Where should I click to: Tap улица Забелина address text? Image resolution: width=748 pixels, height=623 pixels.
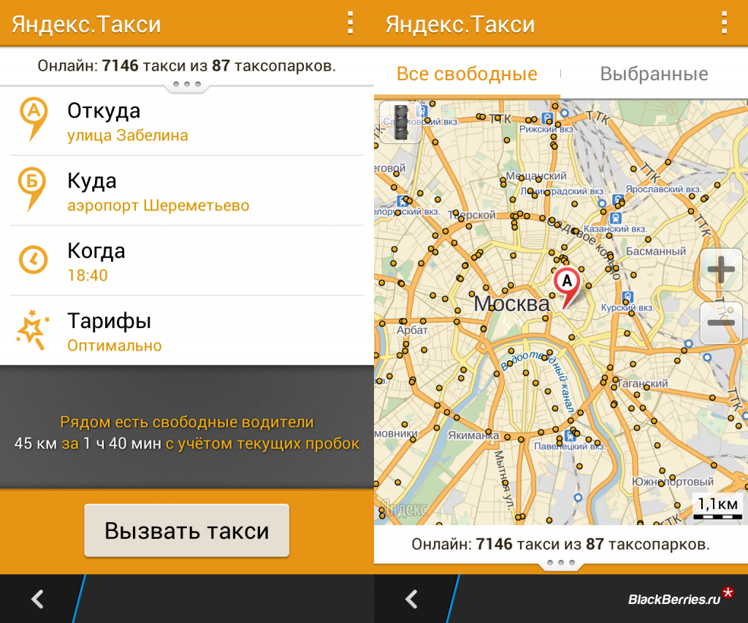coord(127,135)
